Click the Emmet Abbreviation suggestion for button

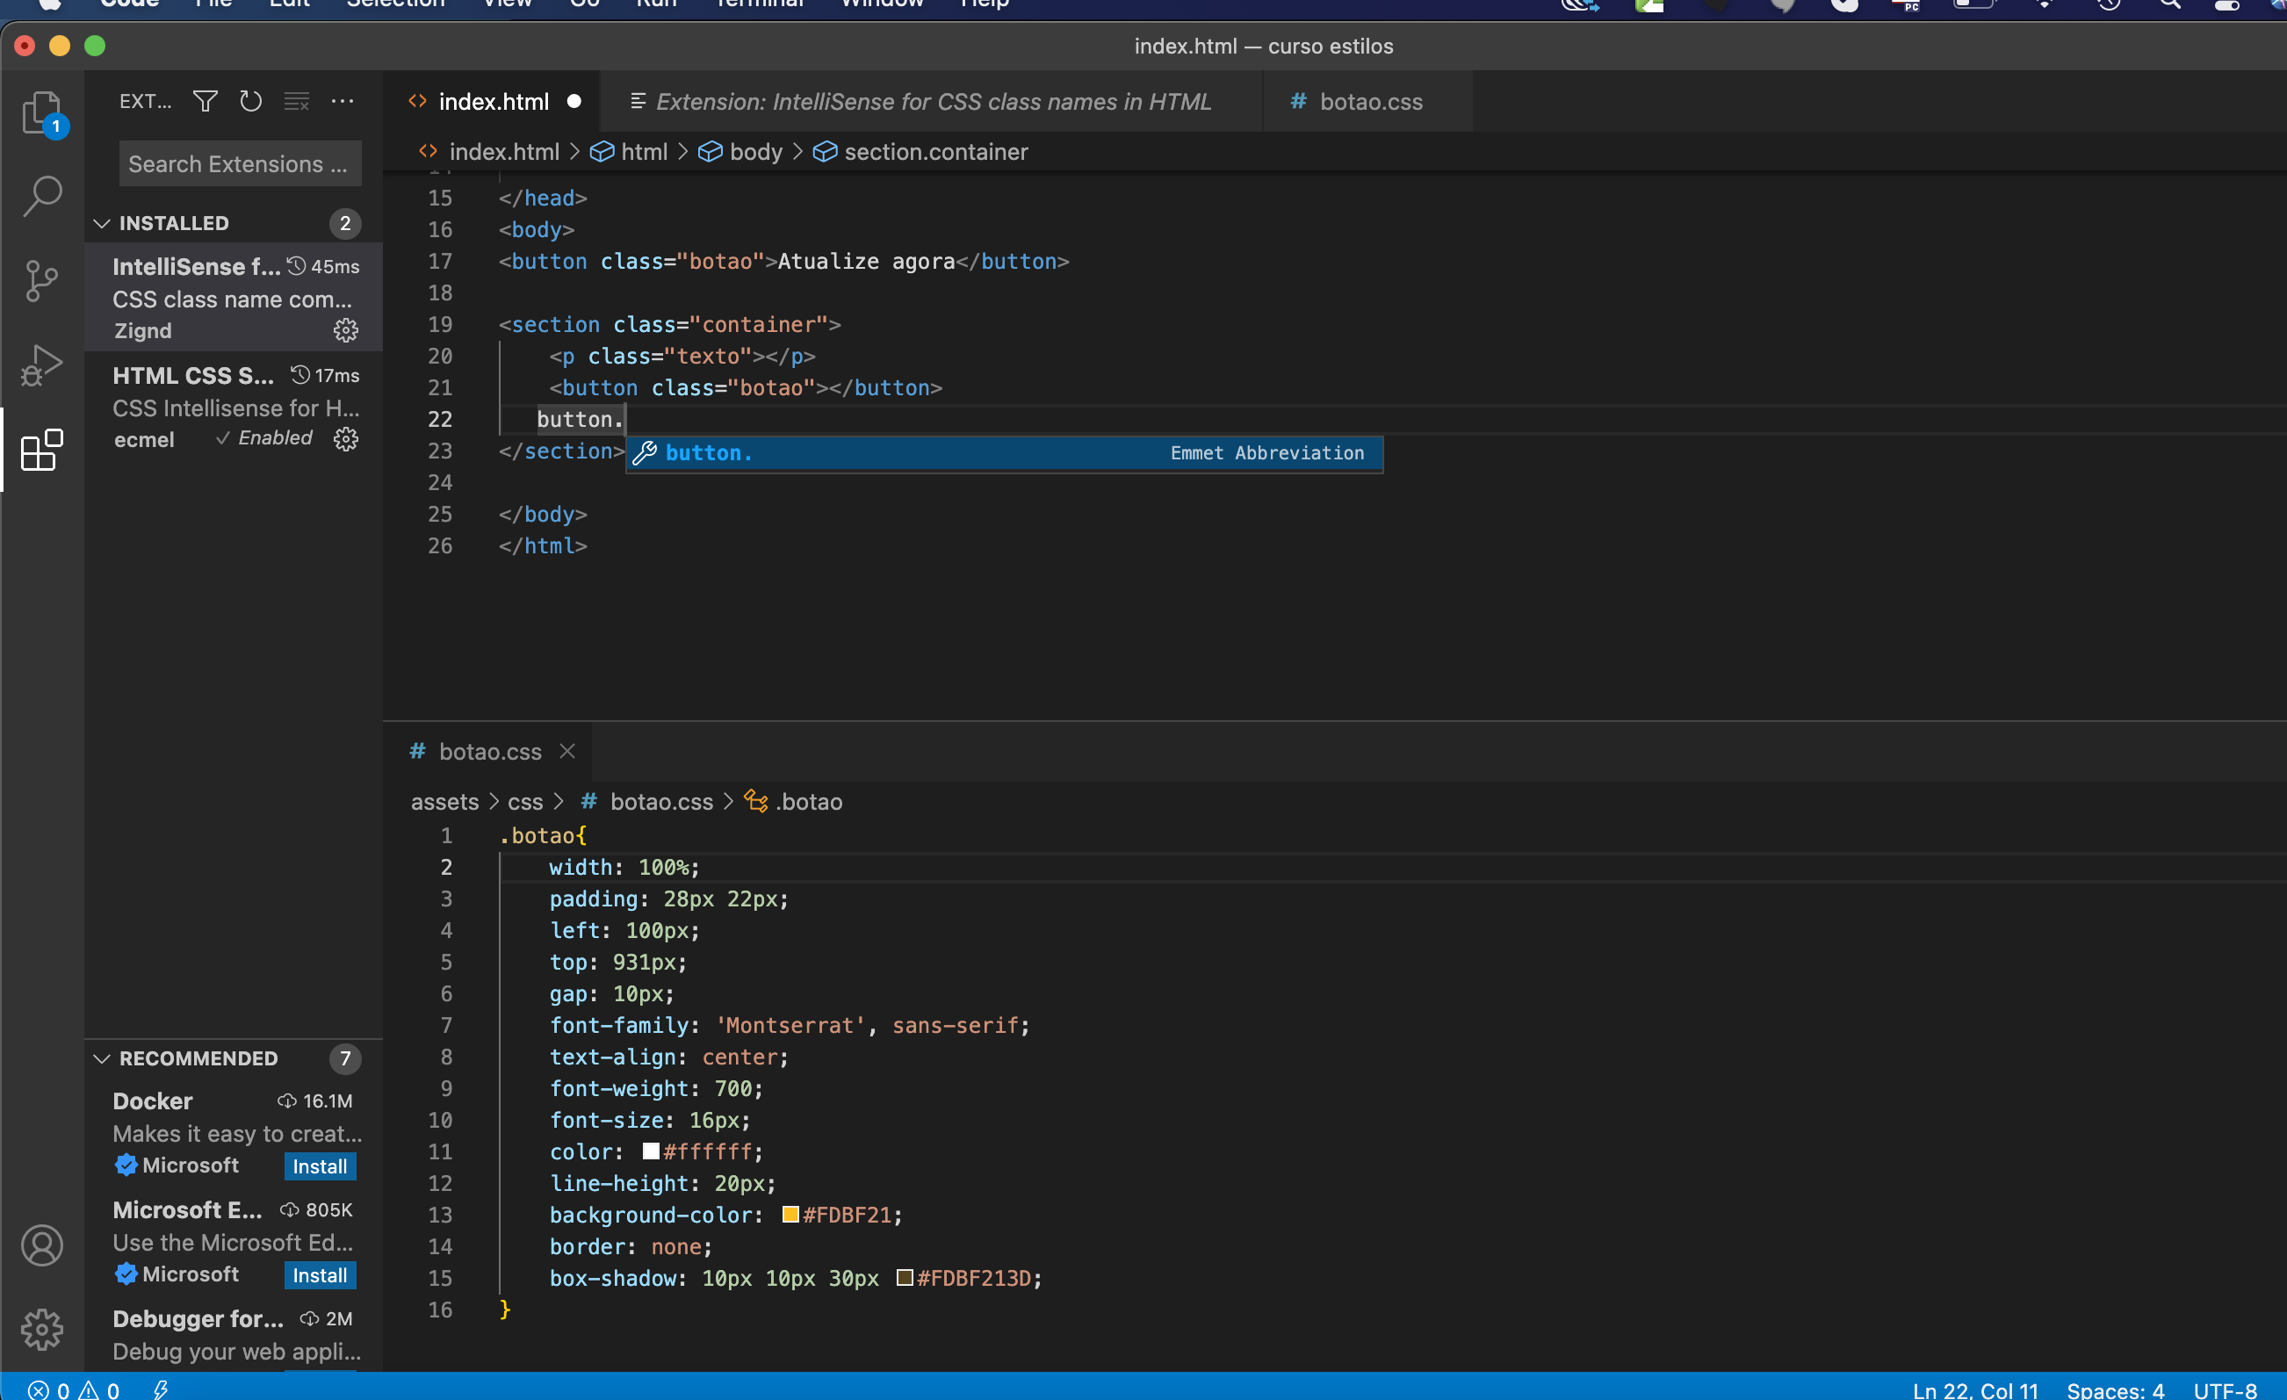click(1001, 452)
